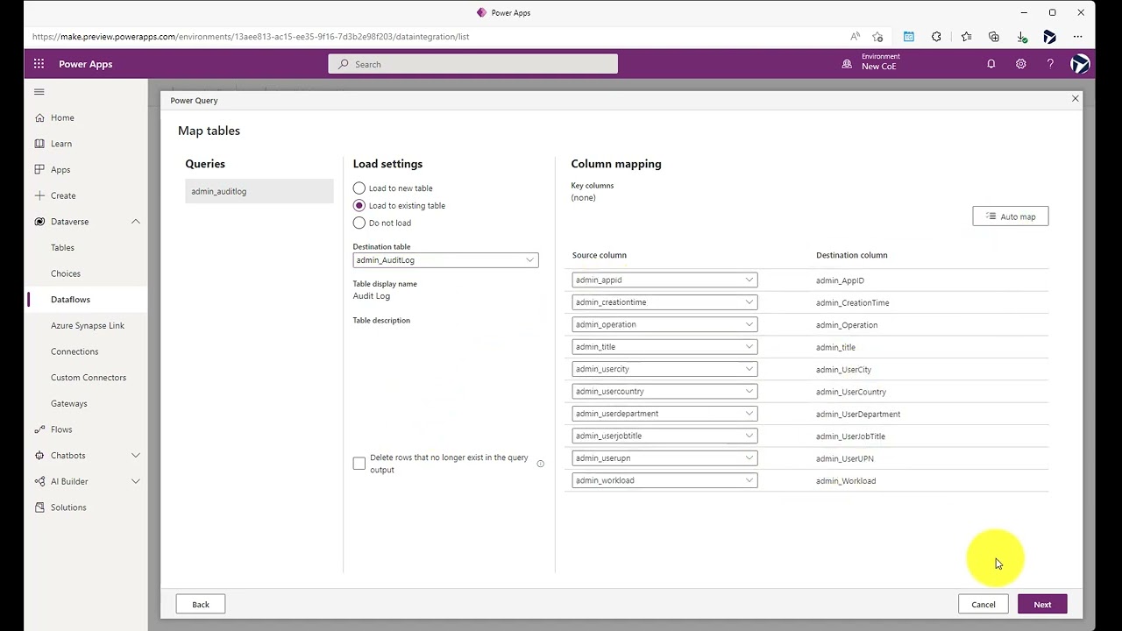Expand the AI Builder section chevron
This screenshot has width=1122, height=631.
pyautogui.click(x=136, y=481)
